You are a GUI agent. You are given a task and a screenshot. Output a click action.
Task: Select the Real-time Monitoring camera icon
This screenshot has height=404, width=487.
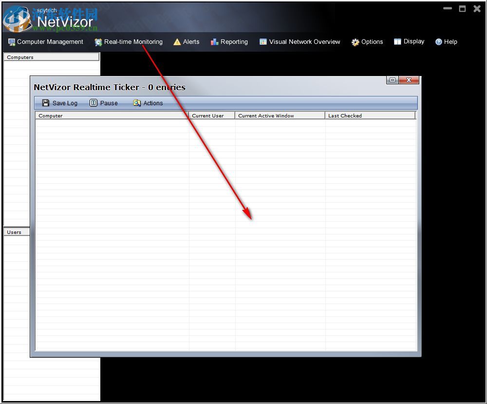(x=98, y=42)
